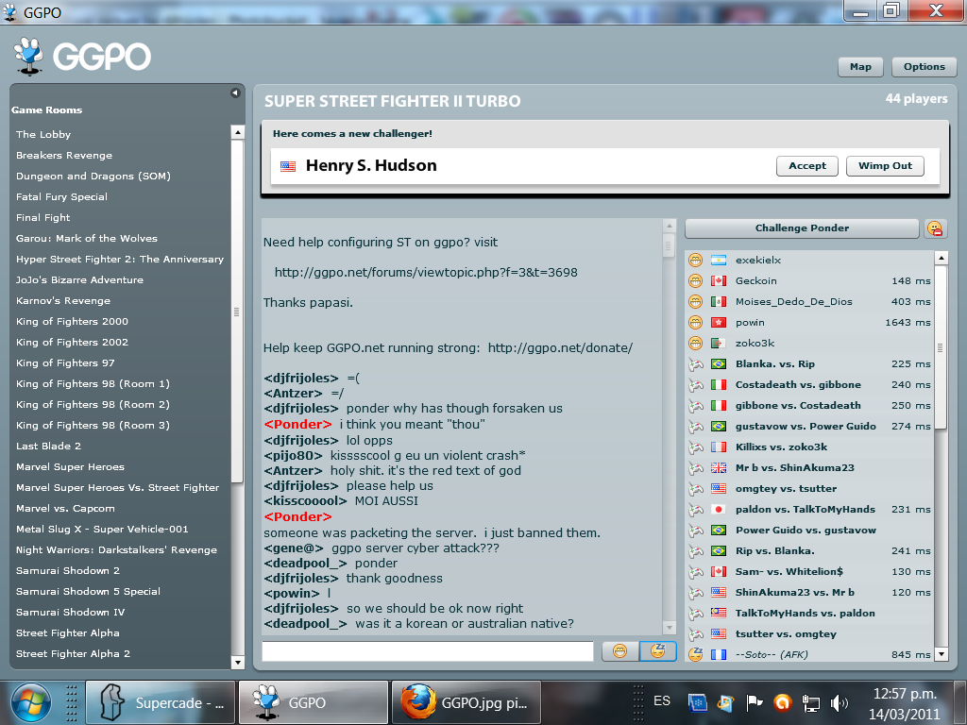Click the US flag next to Henry S. Hudson
Viewport: 967px width, 725px height.
(x=288, y=166)
